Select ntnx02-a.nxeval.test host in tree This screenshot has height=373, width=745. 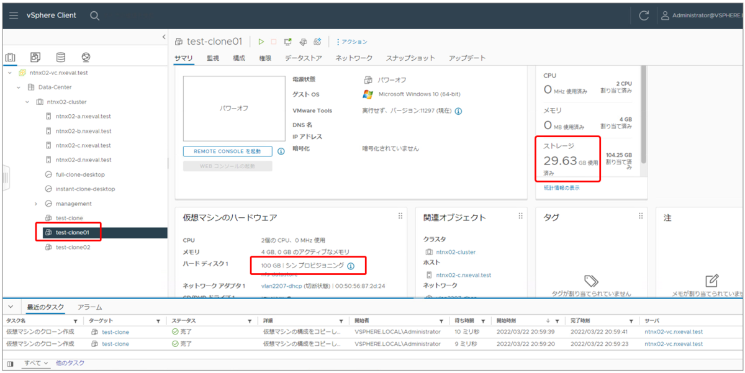pyautogui.click(x=83, y=116)
